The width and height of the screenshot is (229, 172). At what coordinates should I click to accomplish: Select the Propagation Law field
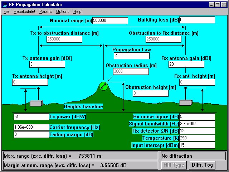tap(131, 56)
